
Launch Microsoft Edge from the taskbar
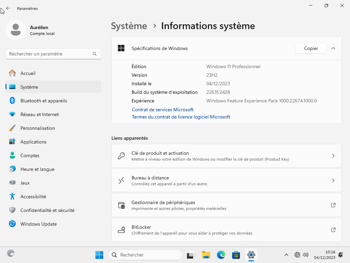221,255
